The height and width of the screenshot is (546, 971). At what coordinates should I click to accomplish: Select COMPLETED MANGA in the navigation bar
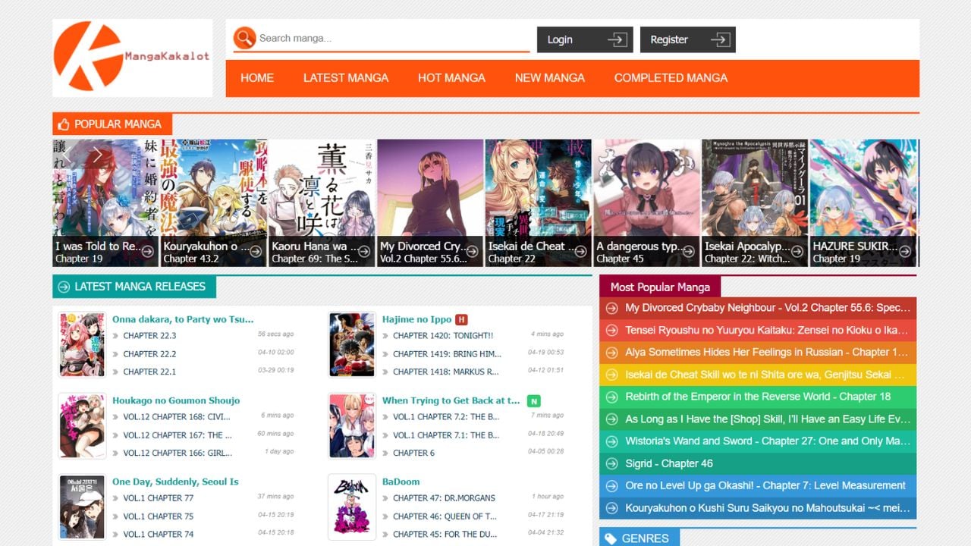[x=671, y=77]
